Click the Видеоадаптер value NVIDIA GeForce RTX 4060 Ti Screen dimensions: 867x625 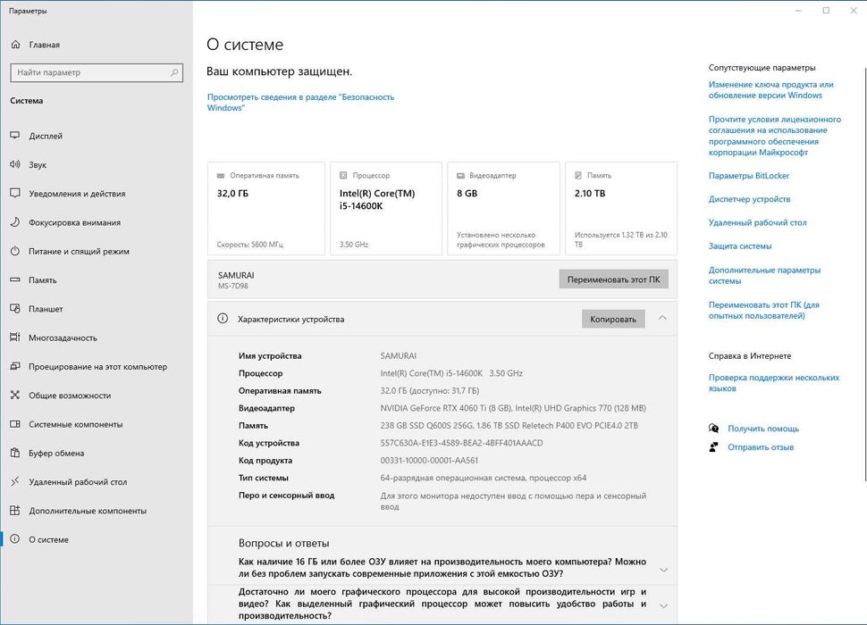point(512,408)
